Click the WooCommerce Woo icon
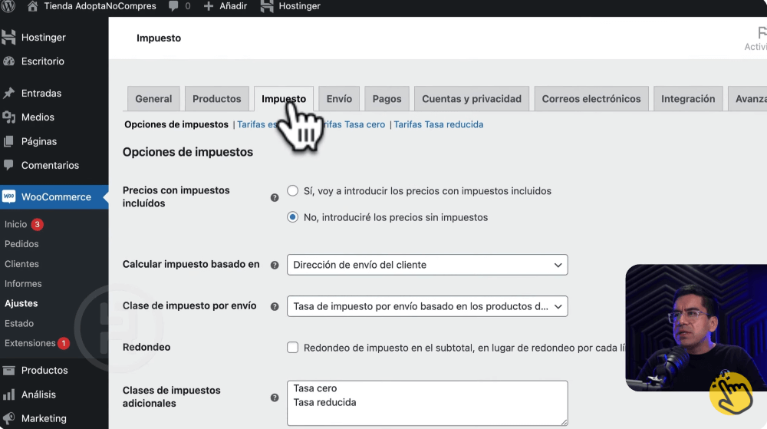767x429 pixels. (8, 196)
